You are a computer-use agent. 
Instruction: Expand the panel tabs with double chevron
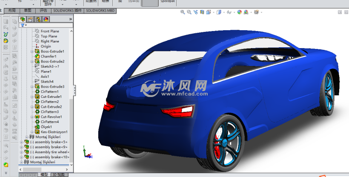(71, 19)
